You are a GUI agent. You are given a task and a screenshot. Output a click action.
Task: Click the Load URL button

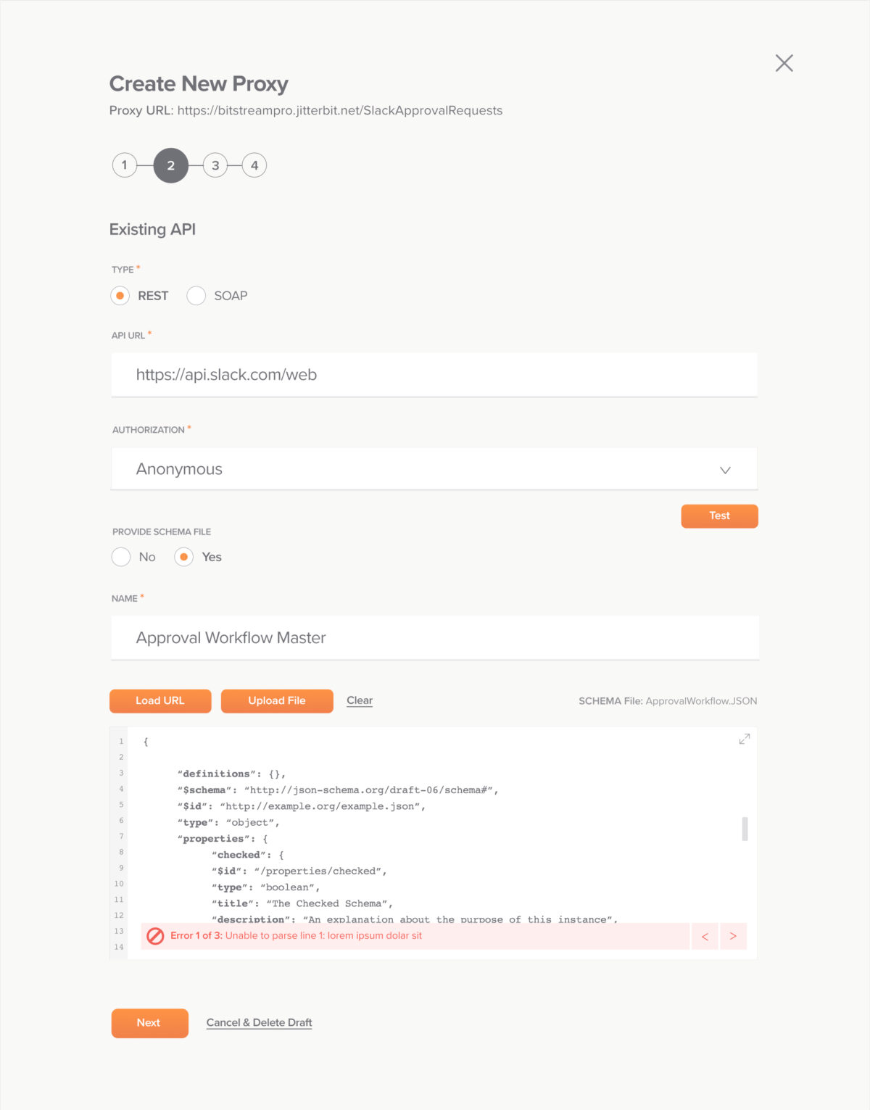pos(160,701)
